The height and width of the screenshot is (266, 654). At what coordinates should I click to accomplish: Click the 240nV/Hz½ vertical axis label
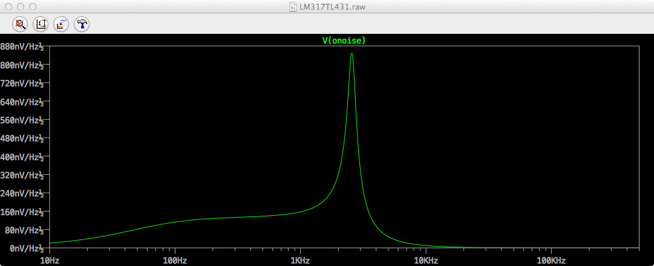[x=22, y=194]
